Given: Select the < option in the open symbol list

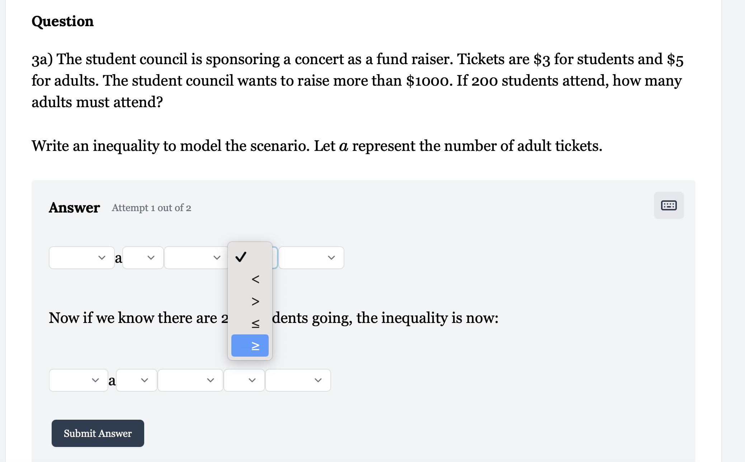Looking at the screenshot, I should (x=255, y=279).
